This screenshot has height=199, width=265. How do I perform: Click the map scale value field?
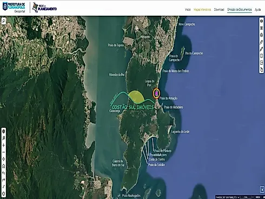[x=258, y=197]
